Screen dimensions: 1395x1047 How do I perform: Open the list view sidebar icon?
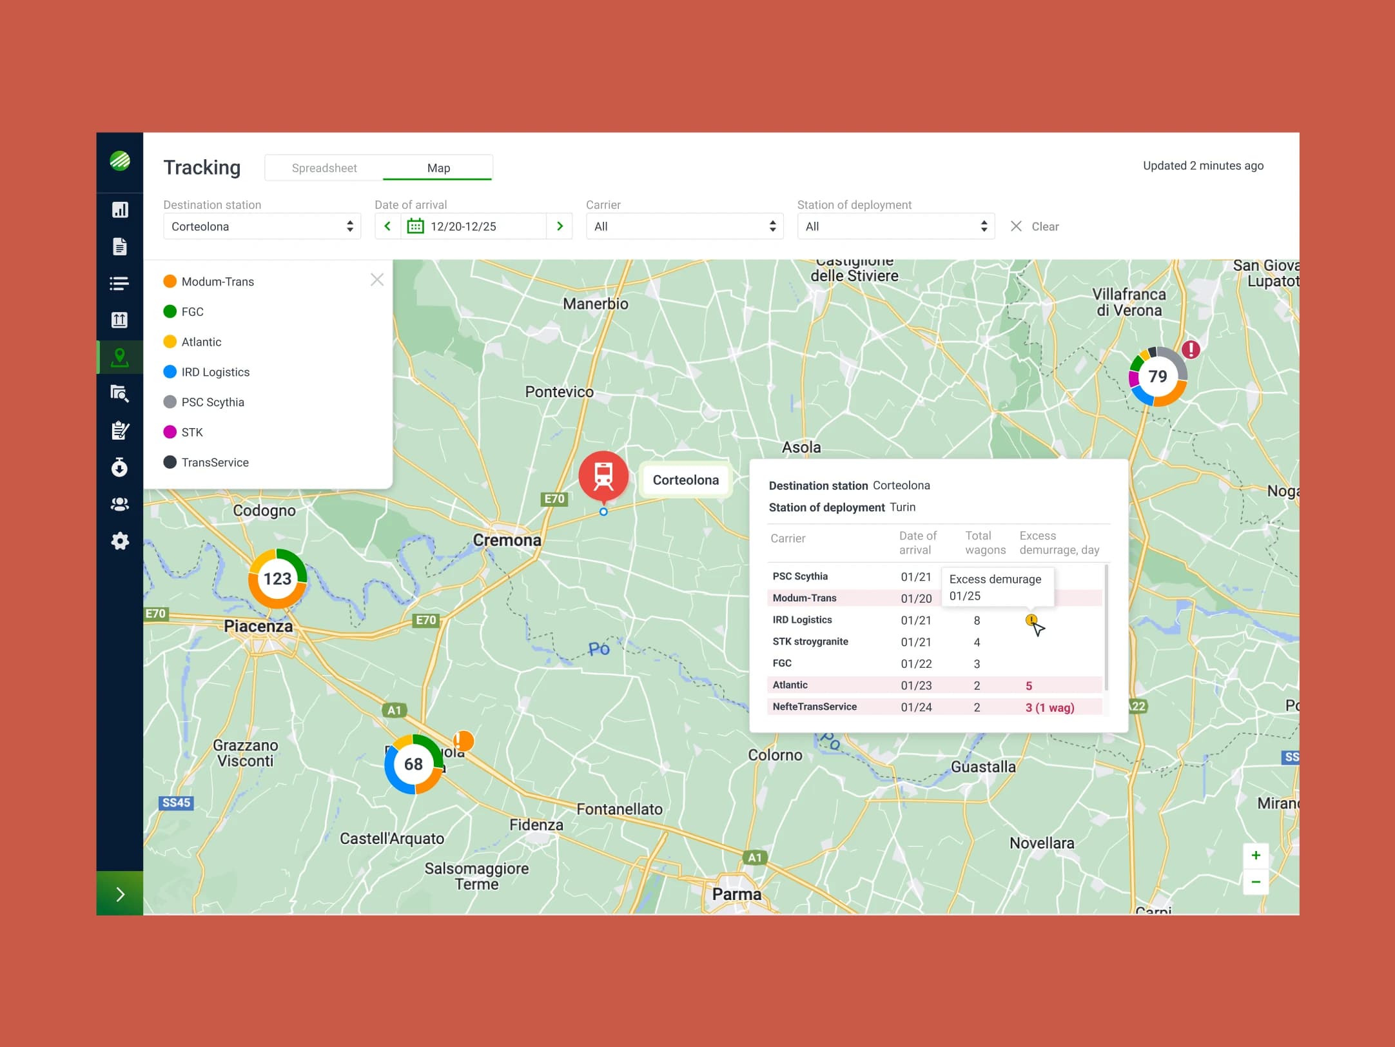point(120,283)
